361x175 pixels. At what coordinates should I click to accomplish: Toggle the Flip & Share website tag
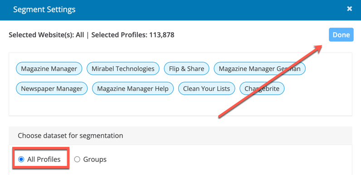tap(186, 68)
